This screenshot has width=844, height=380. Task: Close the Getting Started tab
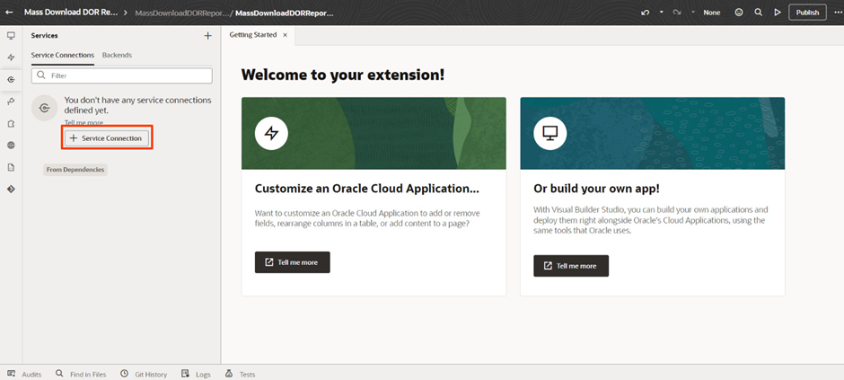(x=286, y=35)
